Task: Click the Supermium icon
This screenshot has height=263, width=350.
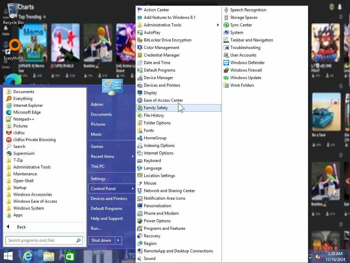Action: tap(9, 153)
